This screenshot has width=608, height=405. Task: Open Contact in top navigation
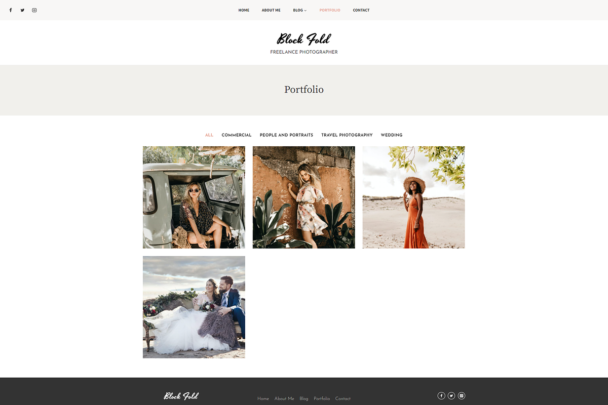(x=361, y=10)
